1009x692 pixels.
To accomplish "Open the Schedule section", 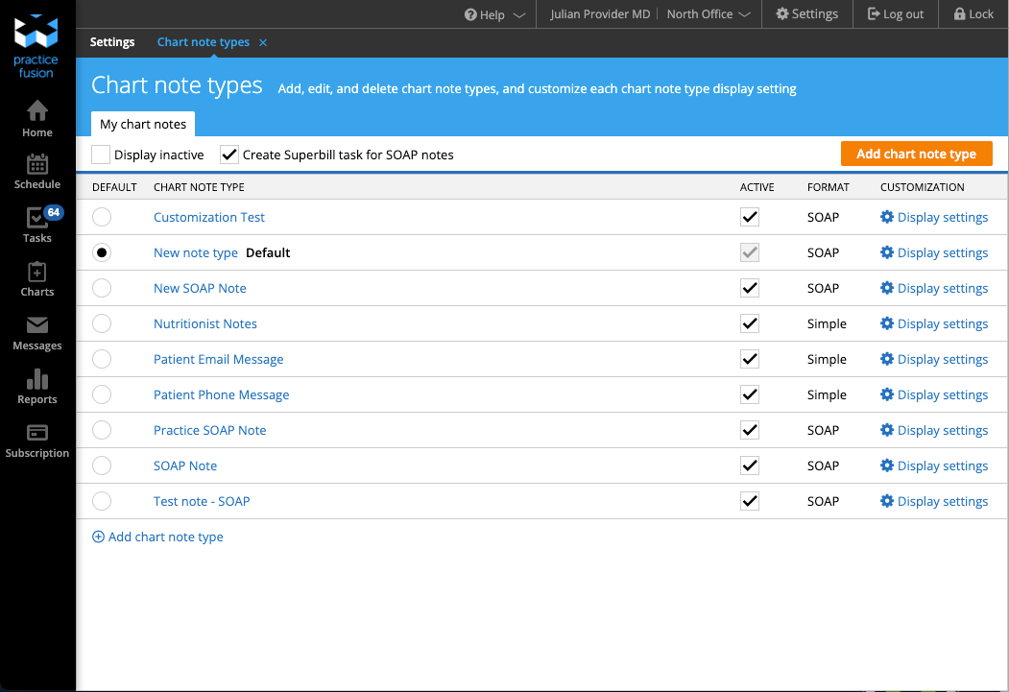I will [36, 171].
